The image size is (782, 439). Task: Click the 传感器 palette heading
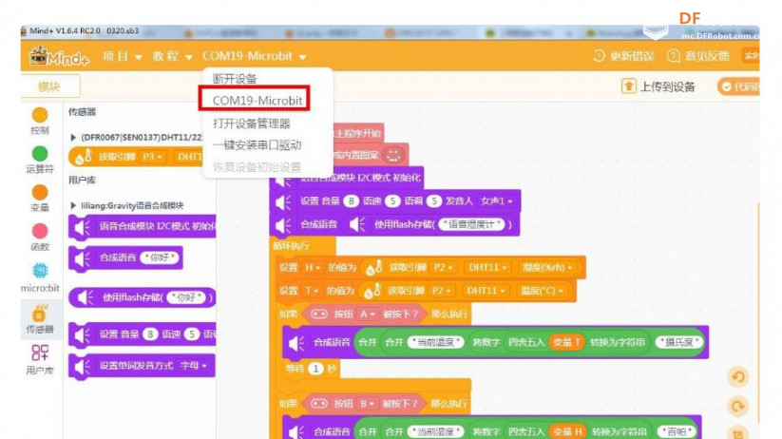[x=83, y=112]
